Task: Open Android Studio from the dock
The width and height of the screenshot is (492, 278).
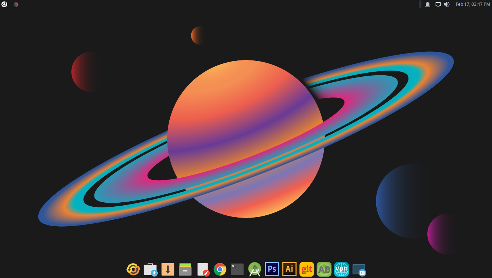Action: 255,269
